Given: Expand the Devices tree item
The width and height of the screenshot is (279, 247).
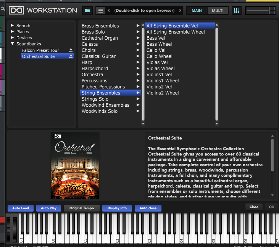Looking at the screenshot, I should point(12,37).
